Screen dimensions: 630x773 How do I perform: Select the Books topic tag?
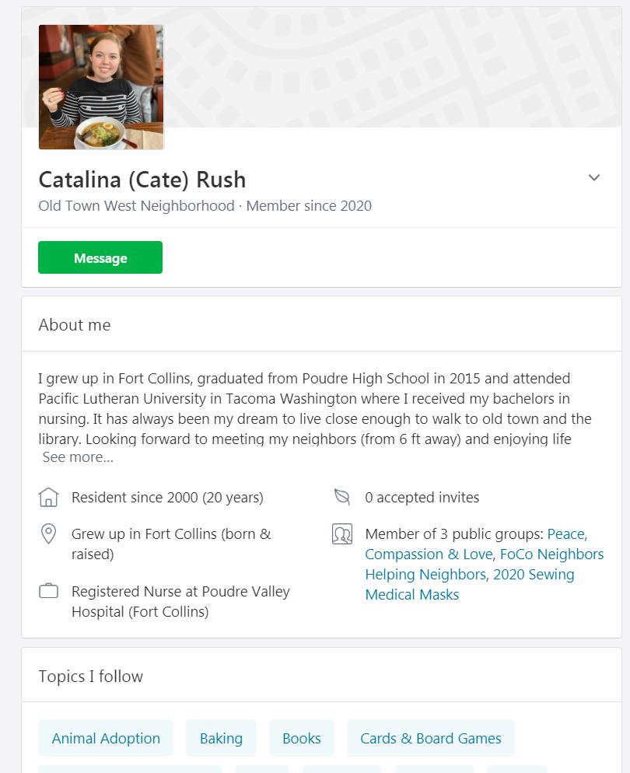302,739
